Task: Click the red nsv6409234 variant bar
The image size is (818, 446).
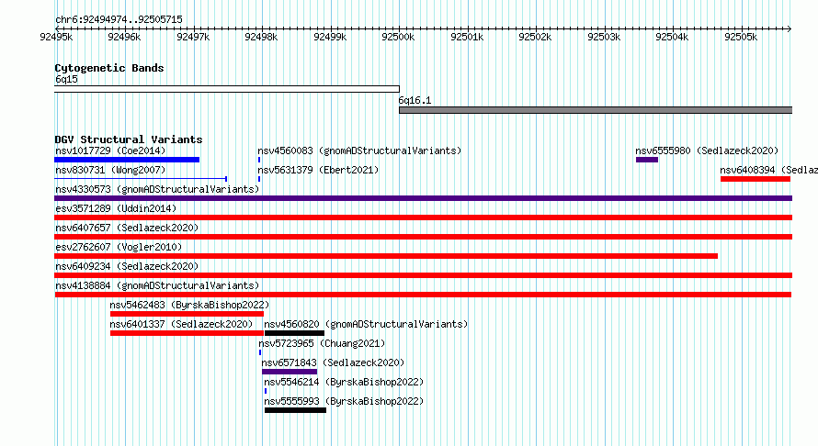Action: tap(423, 275)
